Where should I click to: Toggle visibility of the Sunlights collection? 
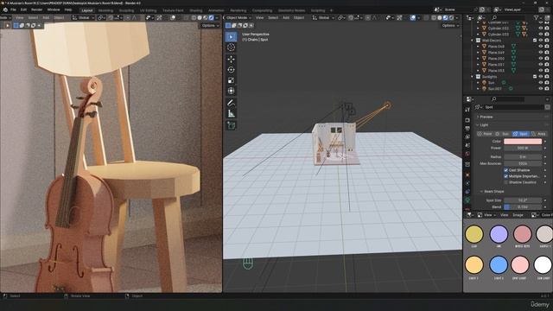pos(541,77)
